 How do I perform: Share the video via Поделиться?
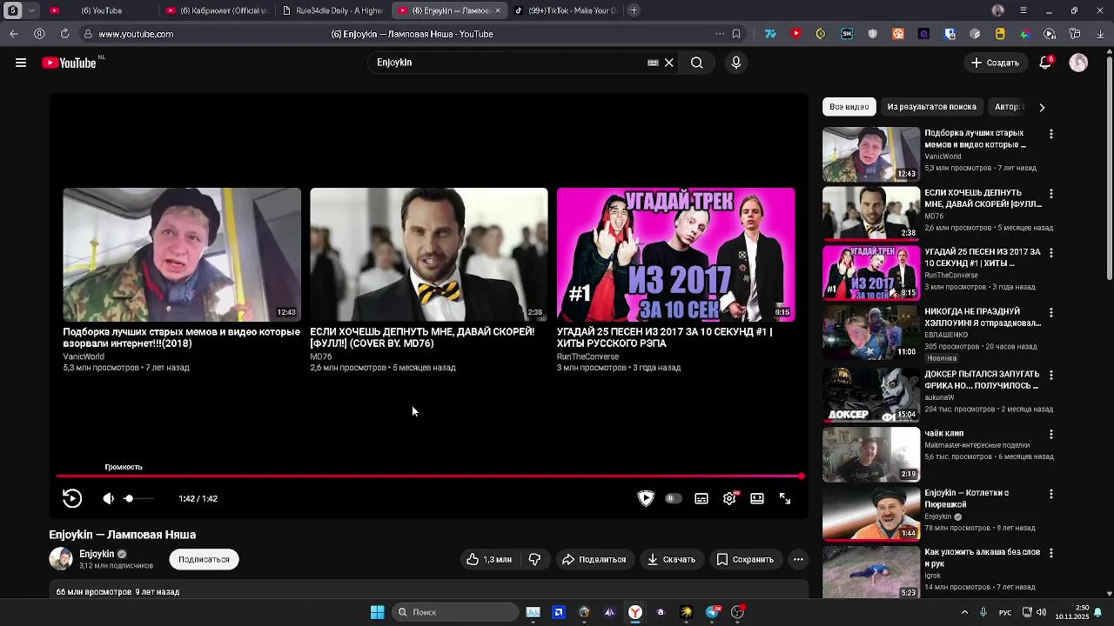pyautogui.click(x=594, y=559)
